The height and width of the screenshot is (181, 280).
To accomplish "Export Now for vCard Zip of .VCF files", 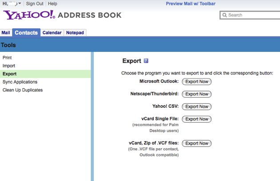I will point(196,143).
